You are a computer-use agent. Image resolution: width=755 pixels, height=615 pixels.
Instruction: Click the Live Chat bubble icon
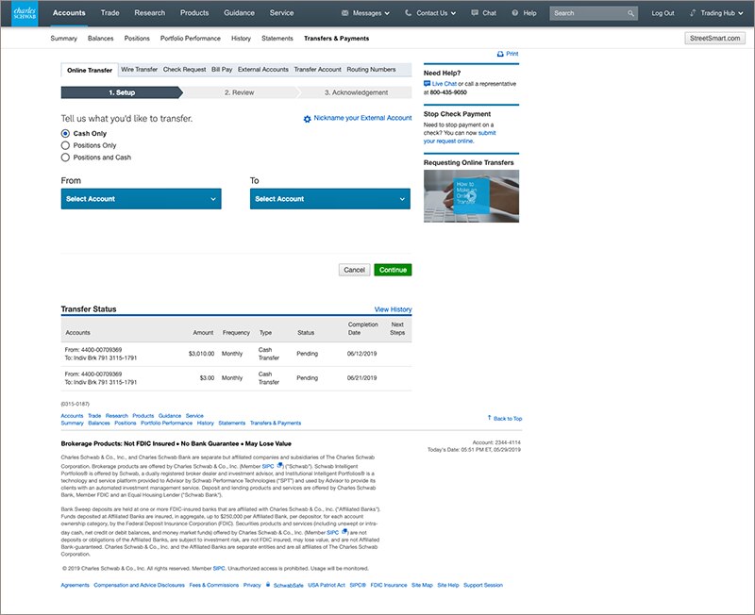pyautogui.click(x=427, y=84)
